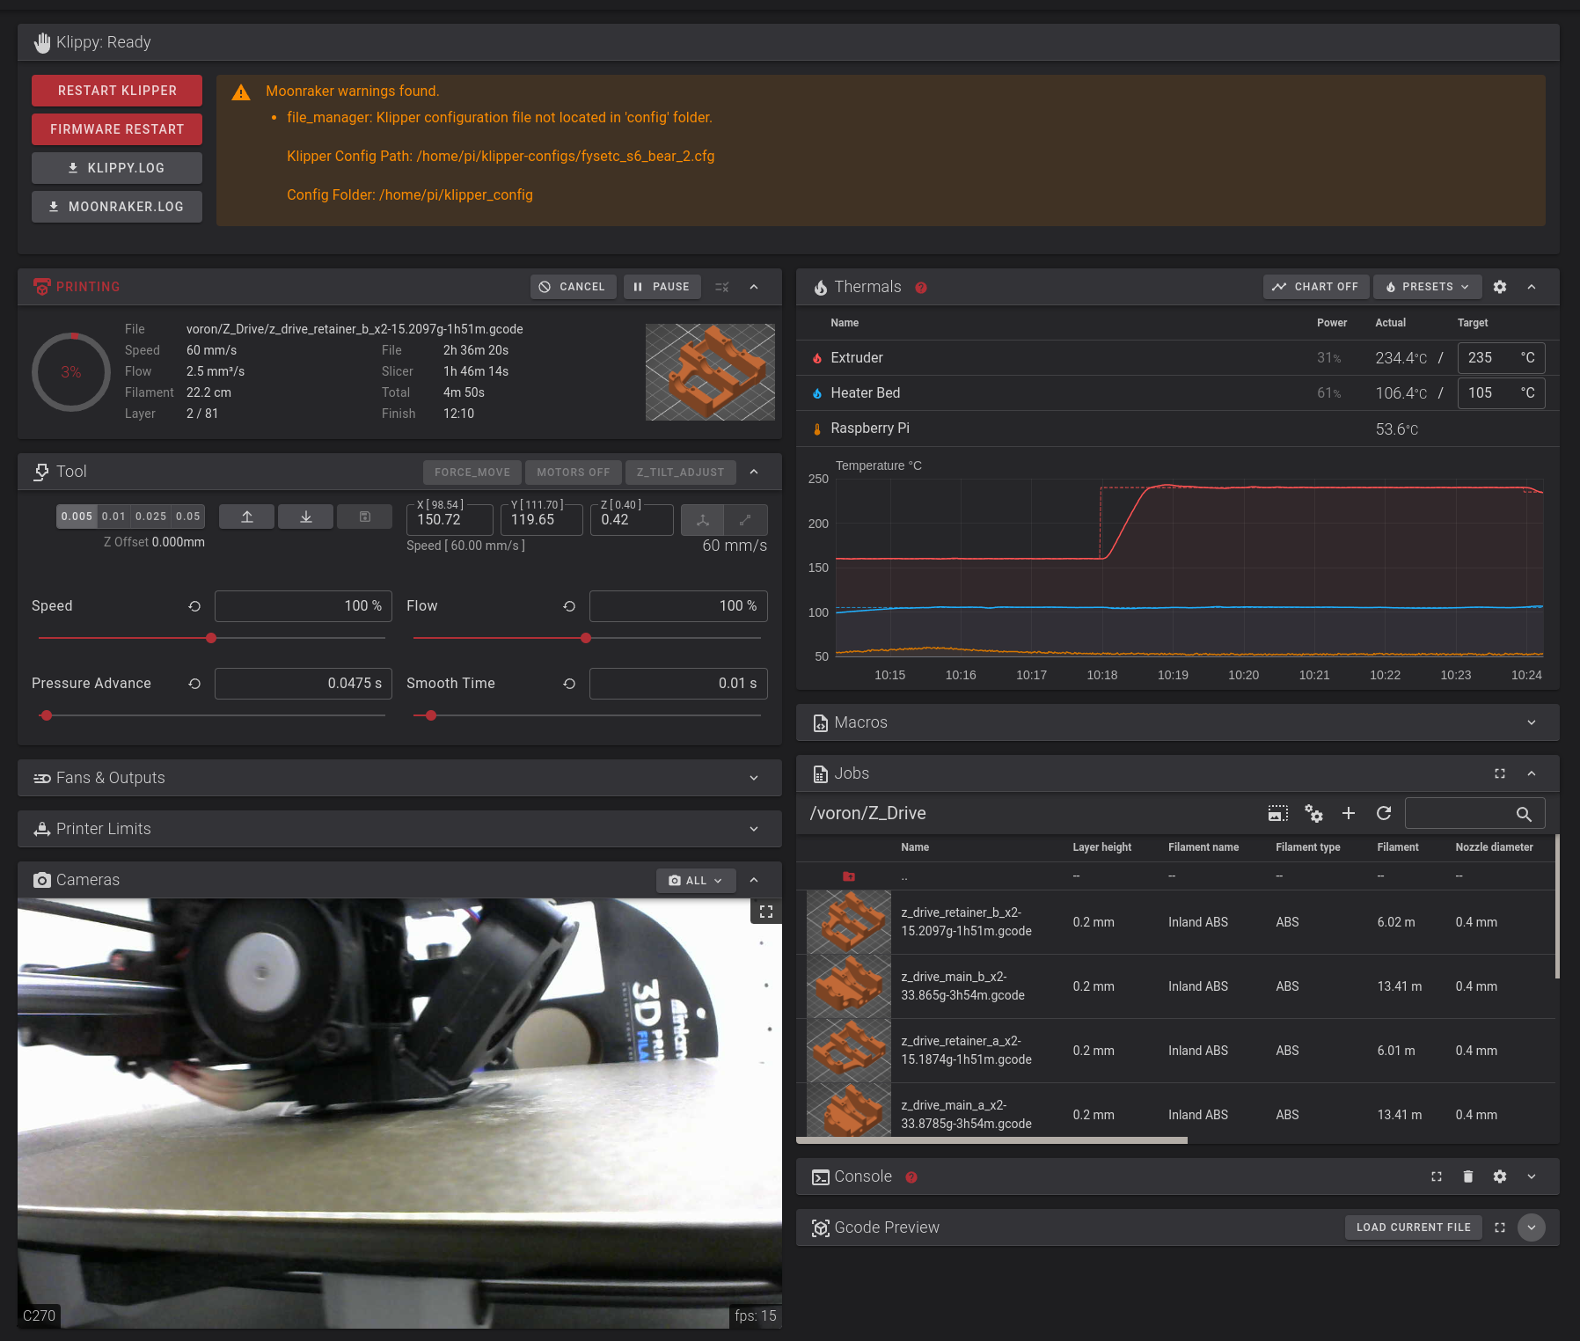Click MOTORS OFF in the Tool panel

pyautogui.click(x=573, y=473)
